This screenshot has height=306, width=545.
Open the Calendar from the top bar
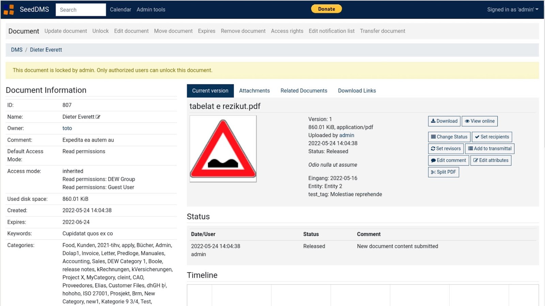pos(120,10)
